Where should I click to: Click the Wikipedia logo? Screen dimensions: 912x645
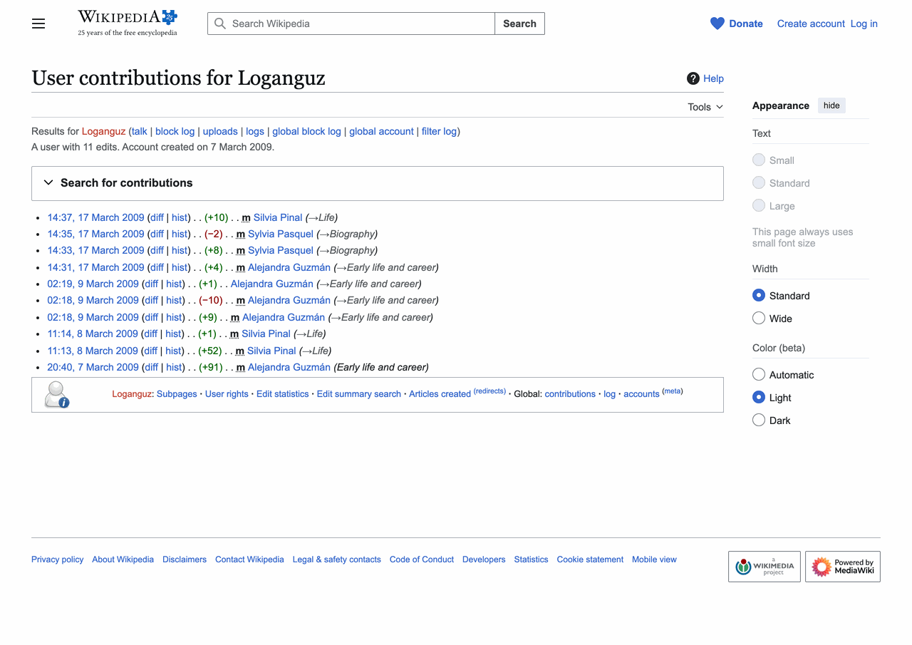coord(121,16)
